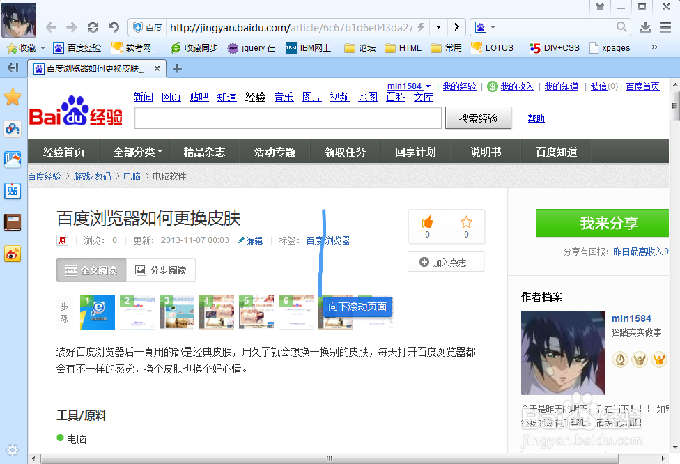Open the browser skin shirt icon
This screenshot has height=464, width=680.
[600, 6]
